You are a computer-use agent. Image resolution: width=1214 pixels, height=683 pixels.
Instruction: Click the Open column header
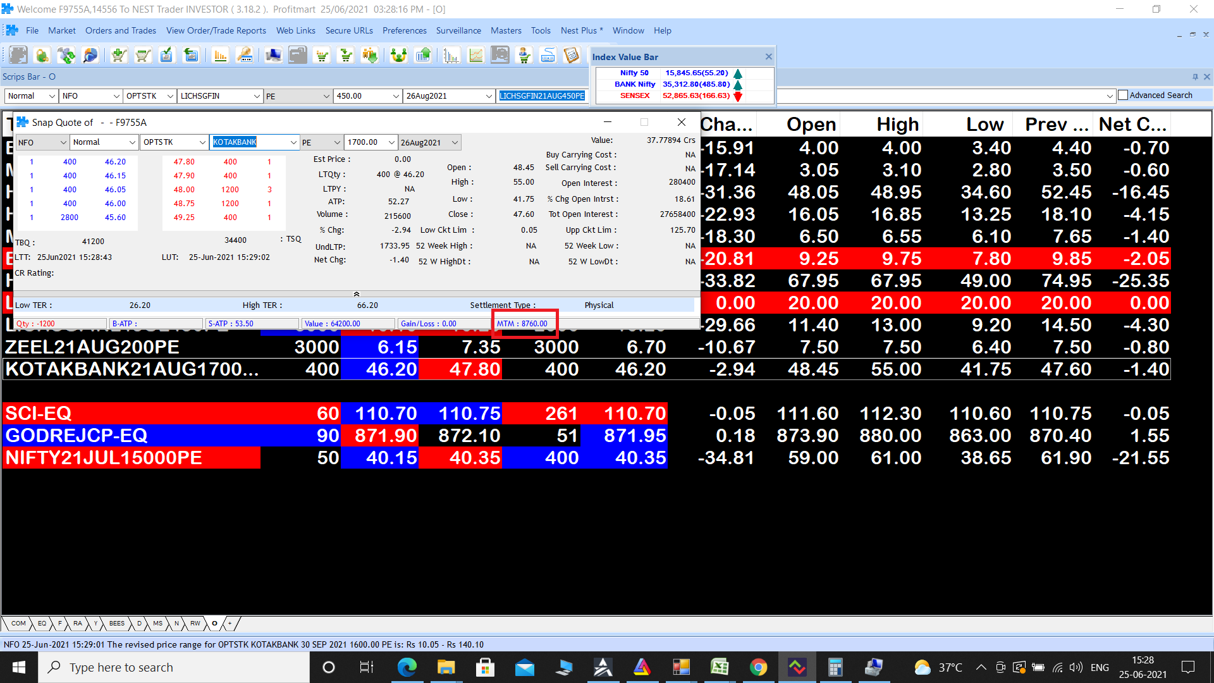point(811,125)
